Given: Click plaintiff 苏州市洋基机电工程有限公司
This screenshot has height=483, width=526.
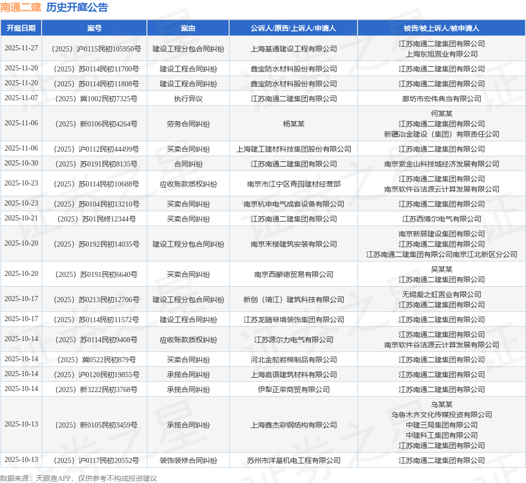Looking at the screenshot, I should click(293, 460).
